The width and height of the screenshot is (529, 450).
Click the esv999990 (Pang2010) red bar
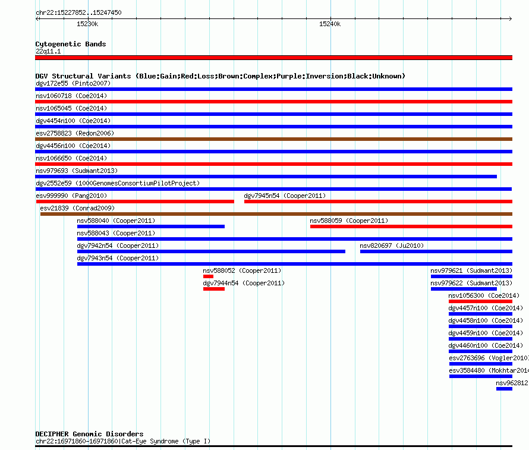[x=136, y=202]
